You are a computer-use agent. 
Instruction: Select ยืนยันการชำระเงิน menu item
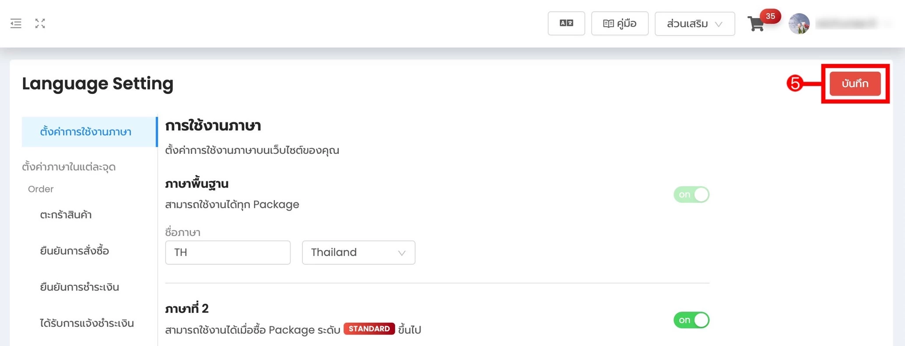(x=79, y=287)
